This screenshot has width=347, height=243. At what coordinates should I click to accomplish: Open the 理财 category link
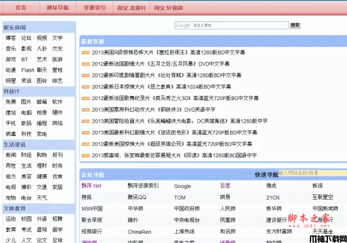pos(42,166)
